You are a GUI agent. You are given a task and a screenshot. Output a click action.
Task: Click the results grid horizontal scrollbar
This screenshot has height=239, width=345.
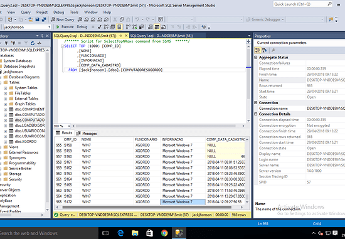tap(147, 207)
